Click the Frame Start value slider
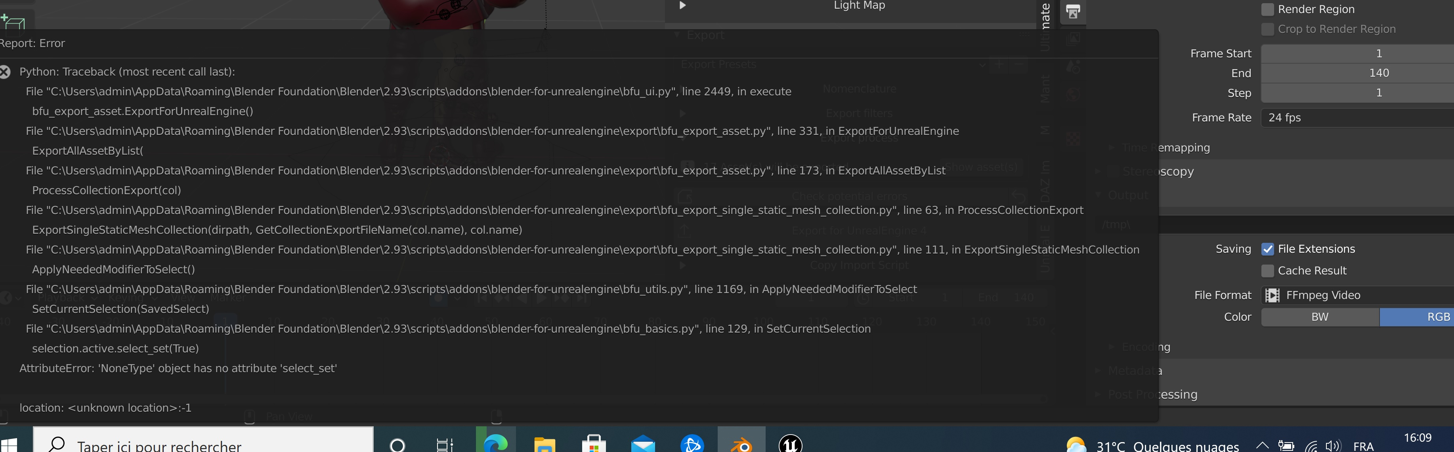 [1355, 53]
